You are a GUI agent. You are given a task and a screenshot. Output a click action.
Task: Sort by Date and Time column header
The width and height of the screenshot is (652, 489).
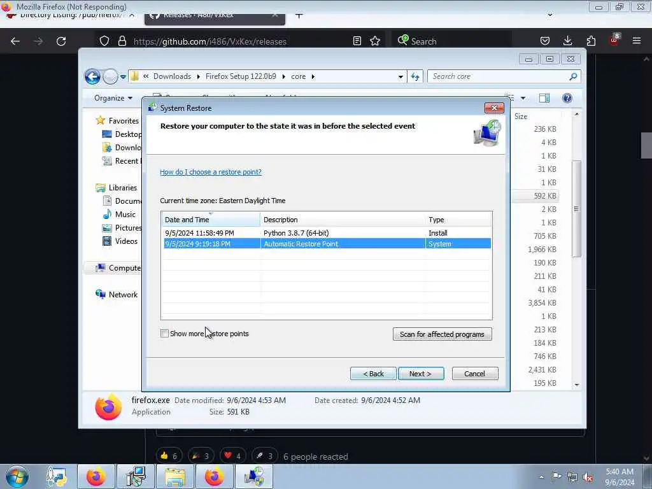[210, 220]
